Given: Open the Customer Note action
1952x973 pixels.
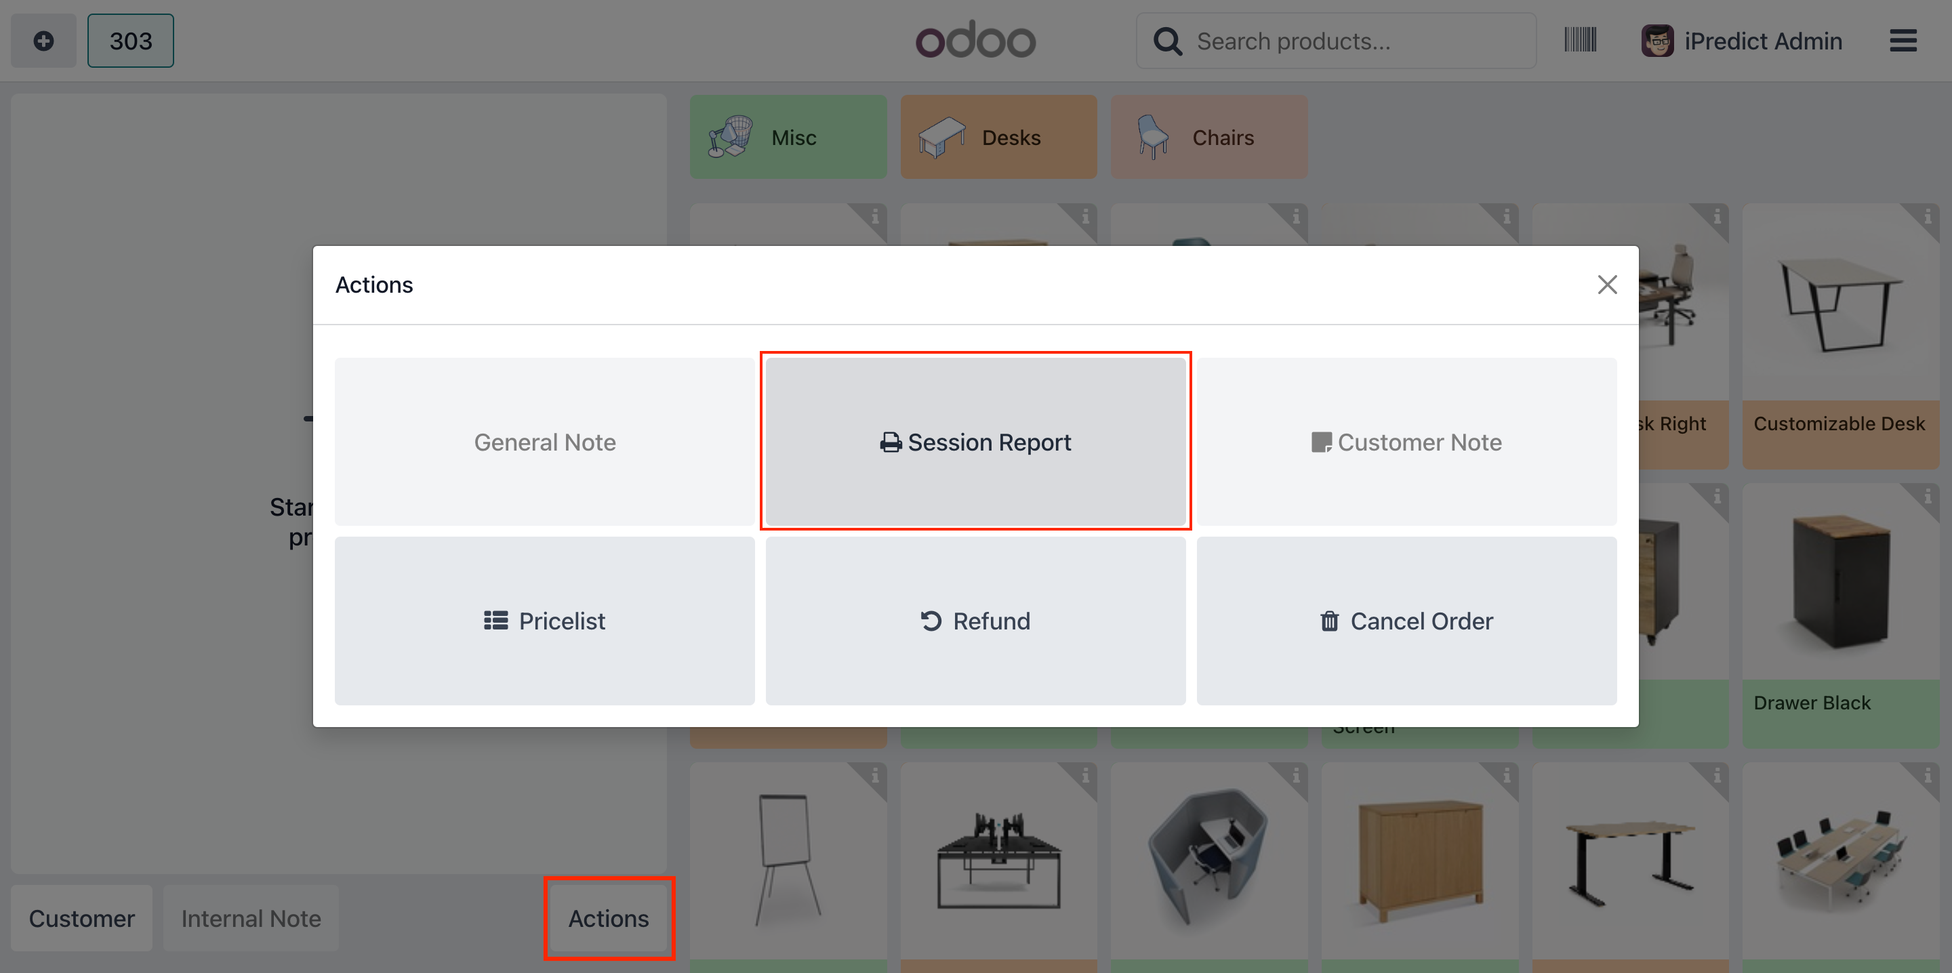Looking at the screenshot, I should (1406, 442).
